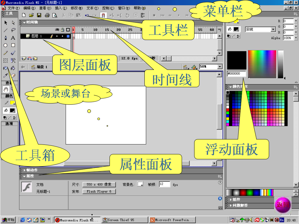Select the Paint Bucket tool

13,68
